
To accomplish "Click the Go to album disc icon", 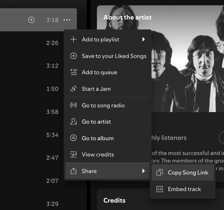I will tap(73, 138).
